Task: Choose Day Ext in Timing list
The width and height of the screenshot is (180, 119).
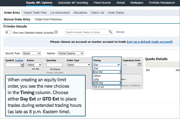Action: [x=107, y=72]
